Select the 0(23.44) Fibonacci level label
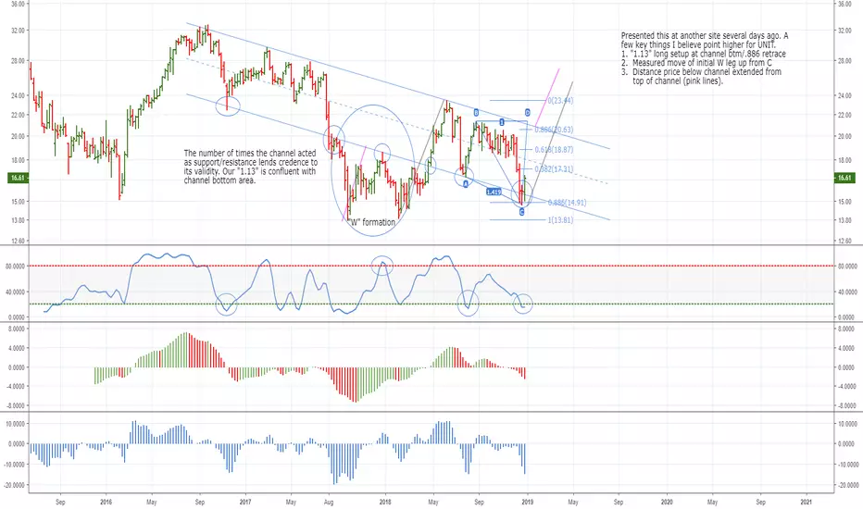Viewport: 863px width, 509px height. (x=560, y=101)
